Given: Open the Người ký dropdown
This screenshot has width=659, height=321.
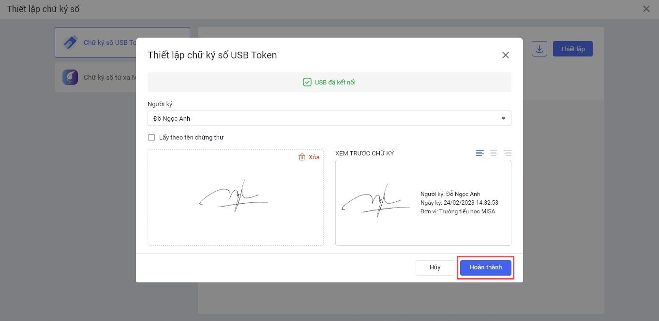Looking at the screenshot, I should click(329, 118).
